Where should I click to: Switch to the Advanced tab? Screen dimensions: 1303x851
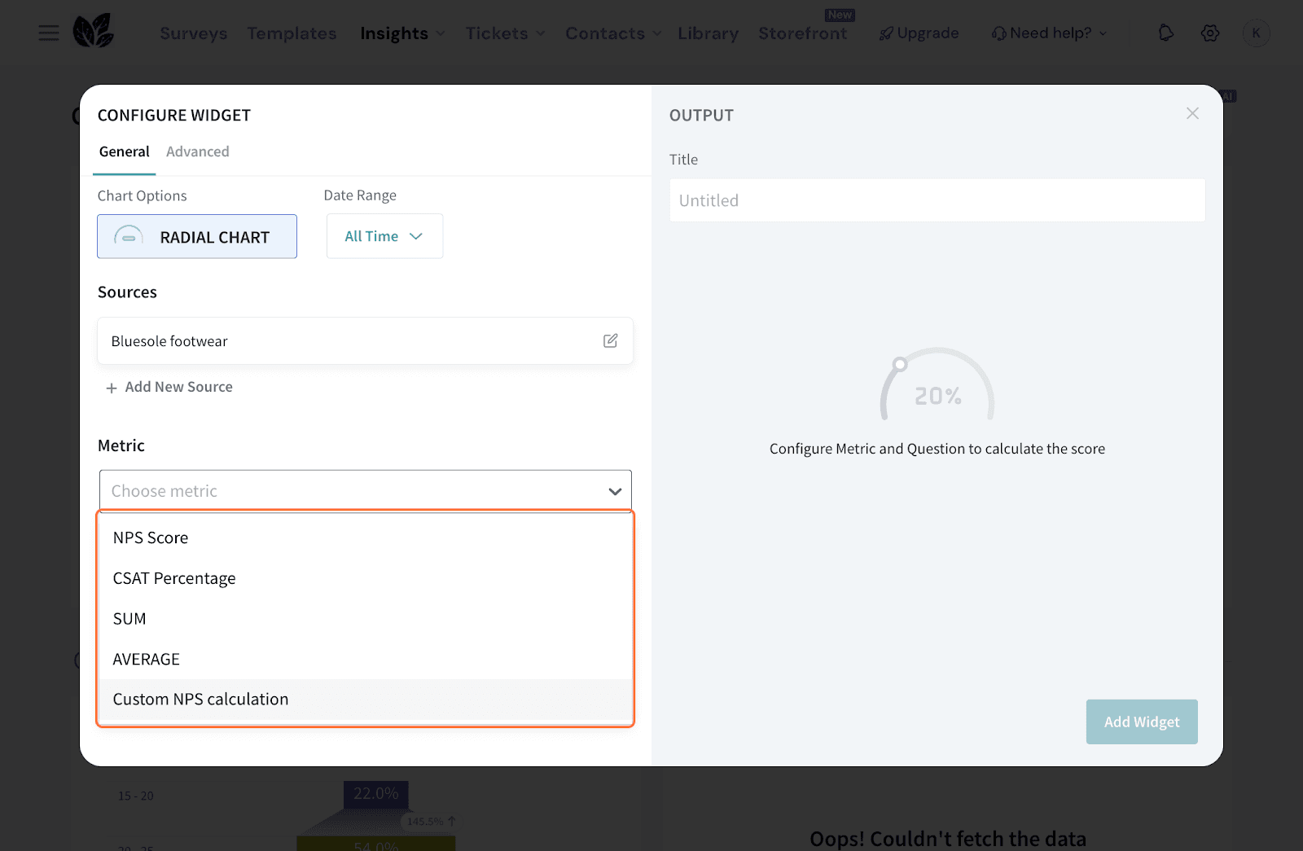point(197,151)
